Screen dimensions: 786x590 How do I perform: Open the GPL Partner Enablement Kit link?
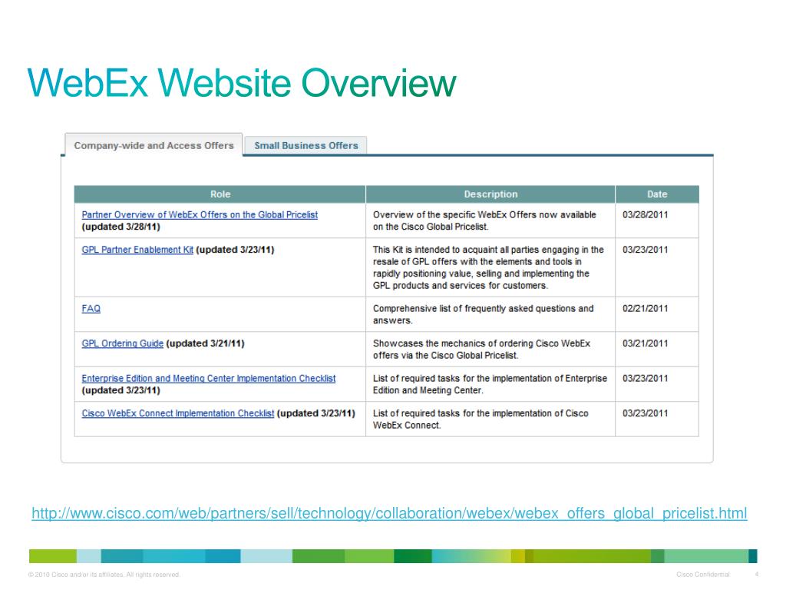pos(137,250)
